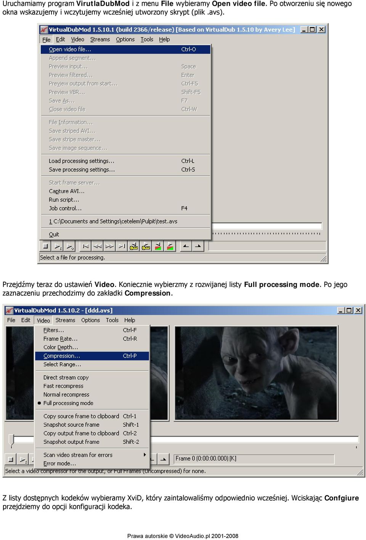Open Streams menu in upper window

pos(100,39)
